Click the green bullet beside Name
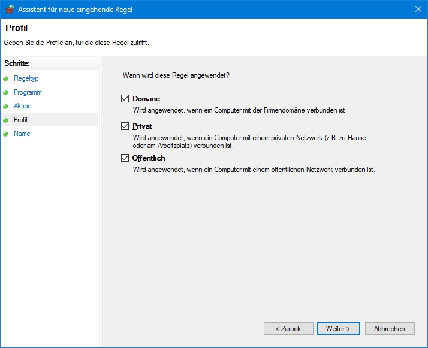428x348 pixels. (x=5, y=134)
